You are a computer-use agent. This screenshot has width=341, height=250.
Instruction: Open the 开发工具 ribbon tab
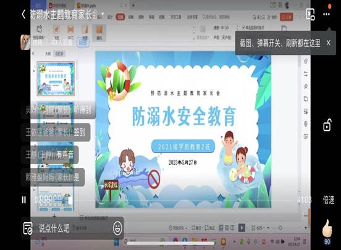(x=175, y=17)
